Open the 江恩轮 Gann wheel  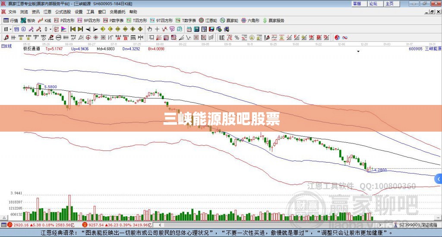208,21
